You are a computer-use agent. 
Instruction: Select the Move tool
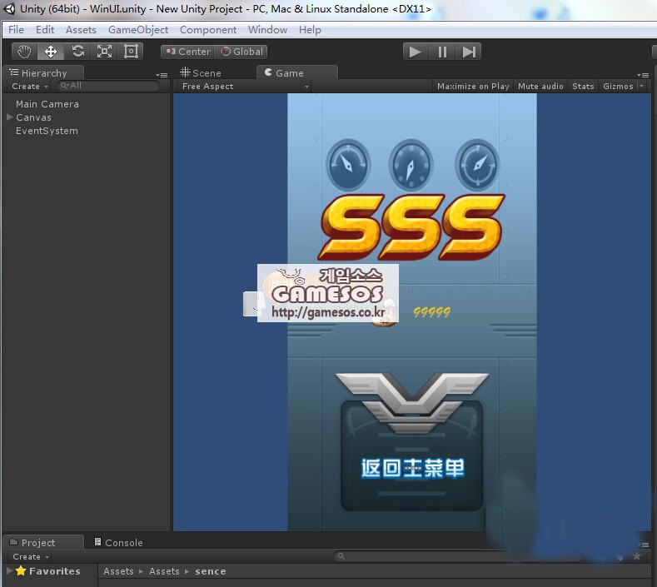coord(51,52)
